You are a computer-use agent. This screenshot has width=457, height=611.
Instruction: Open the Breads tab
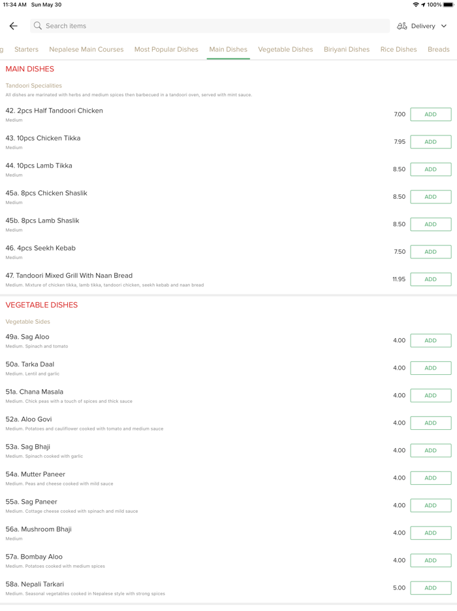click(x=439, y=50)
